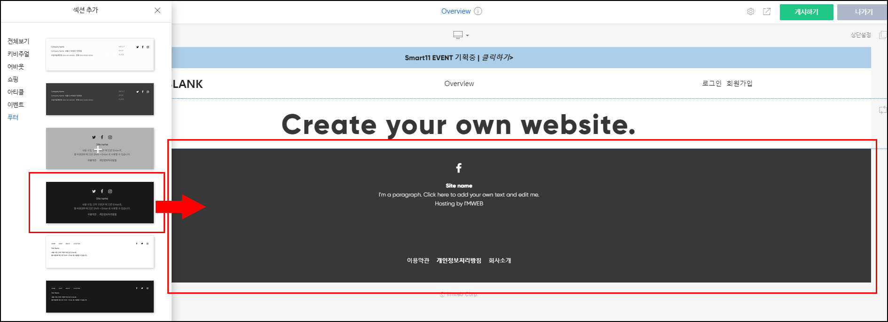Click the Overview menu item in site header
The image size is (888, 322).
tap(459, 84)
